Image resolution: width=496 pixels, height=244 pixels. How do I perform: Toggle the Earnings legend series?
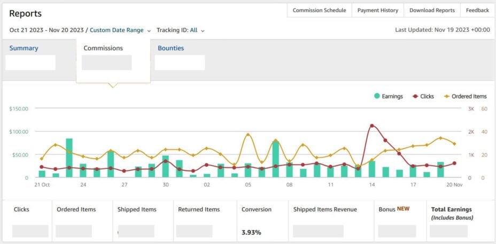392,96
